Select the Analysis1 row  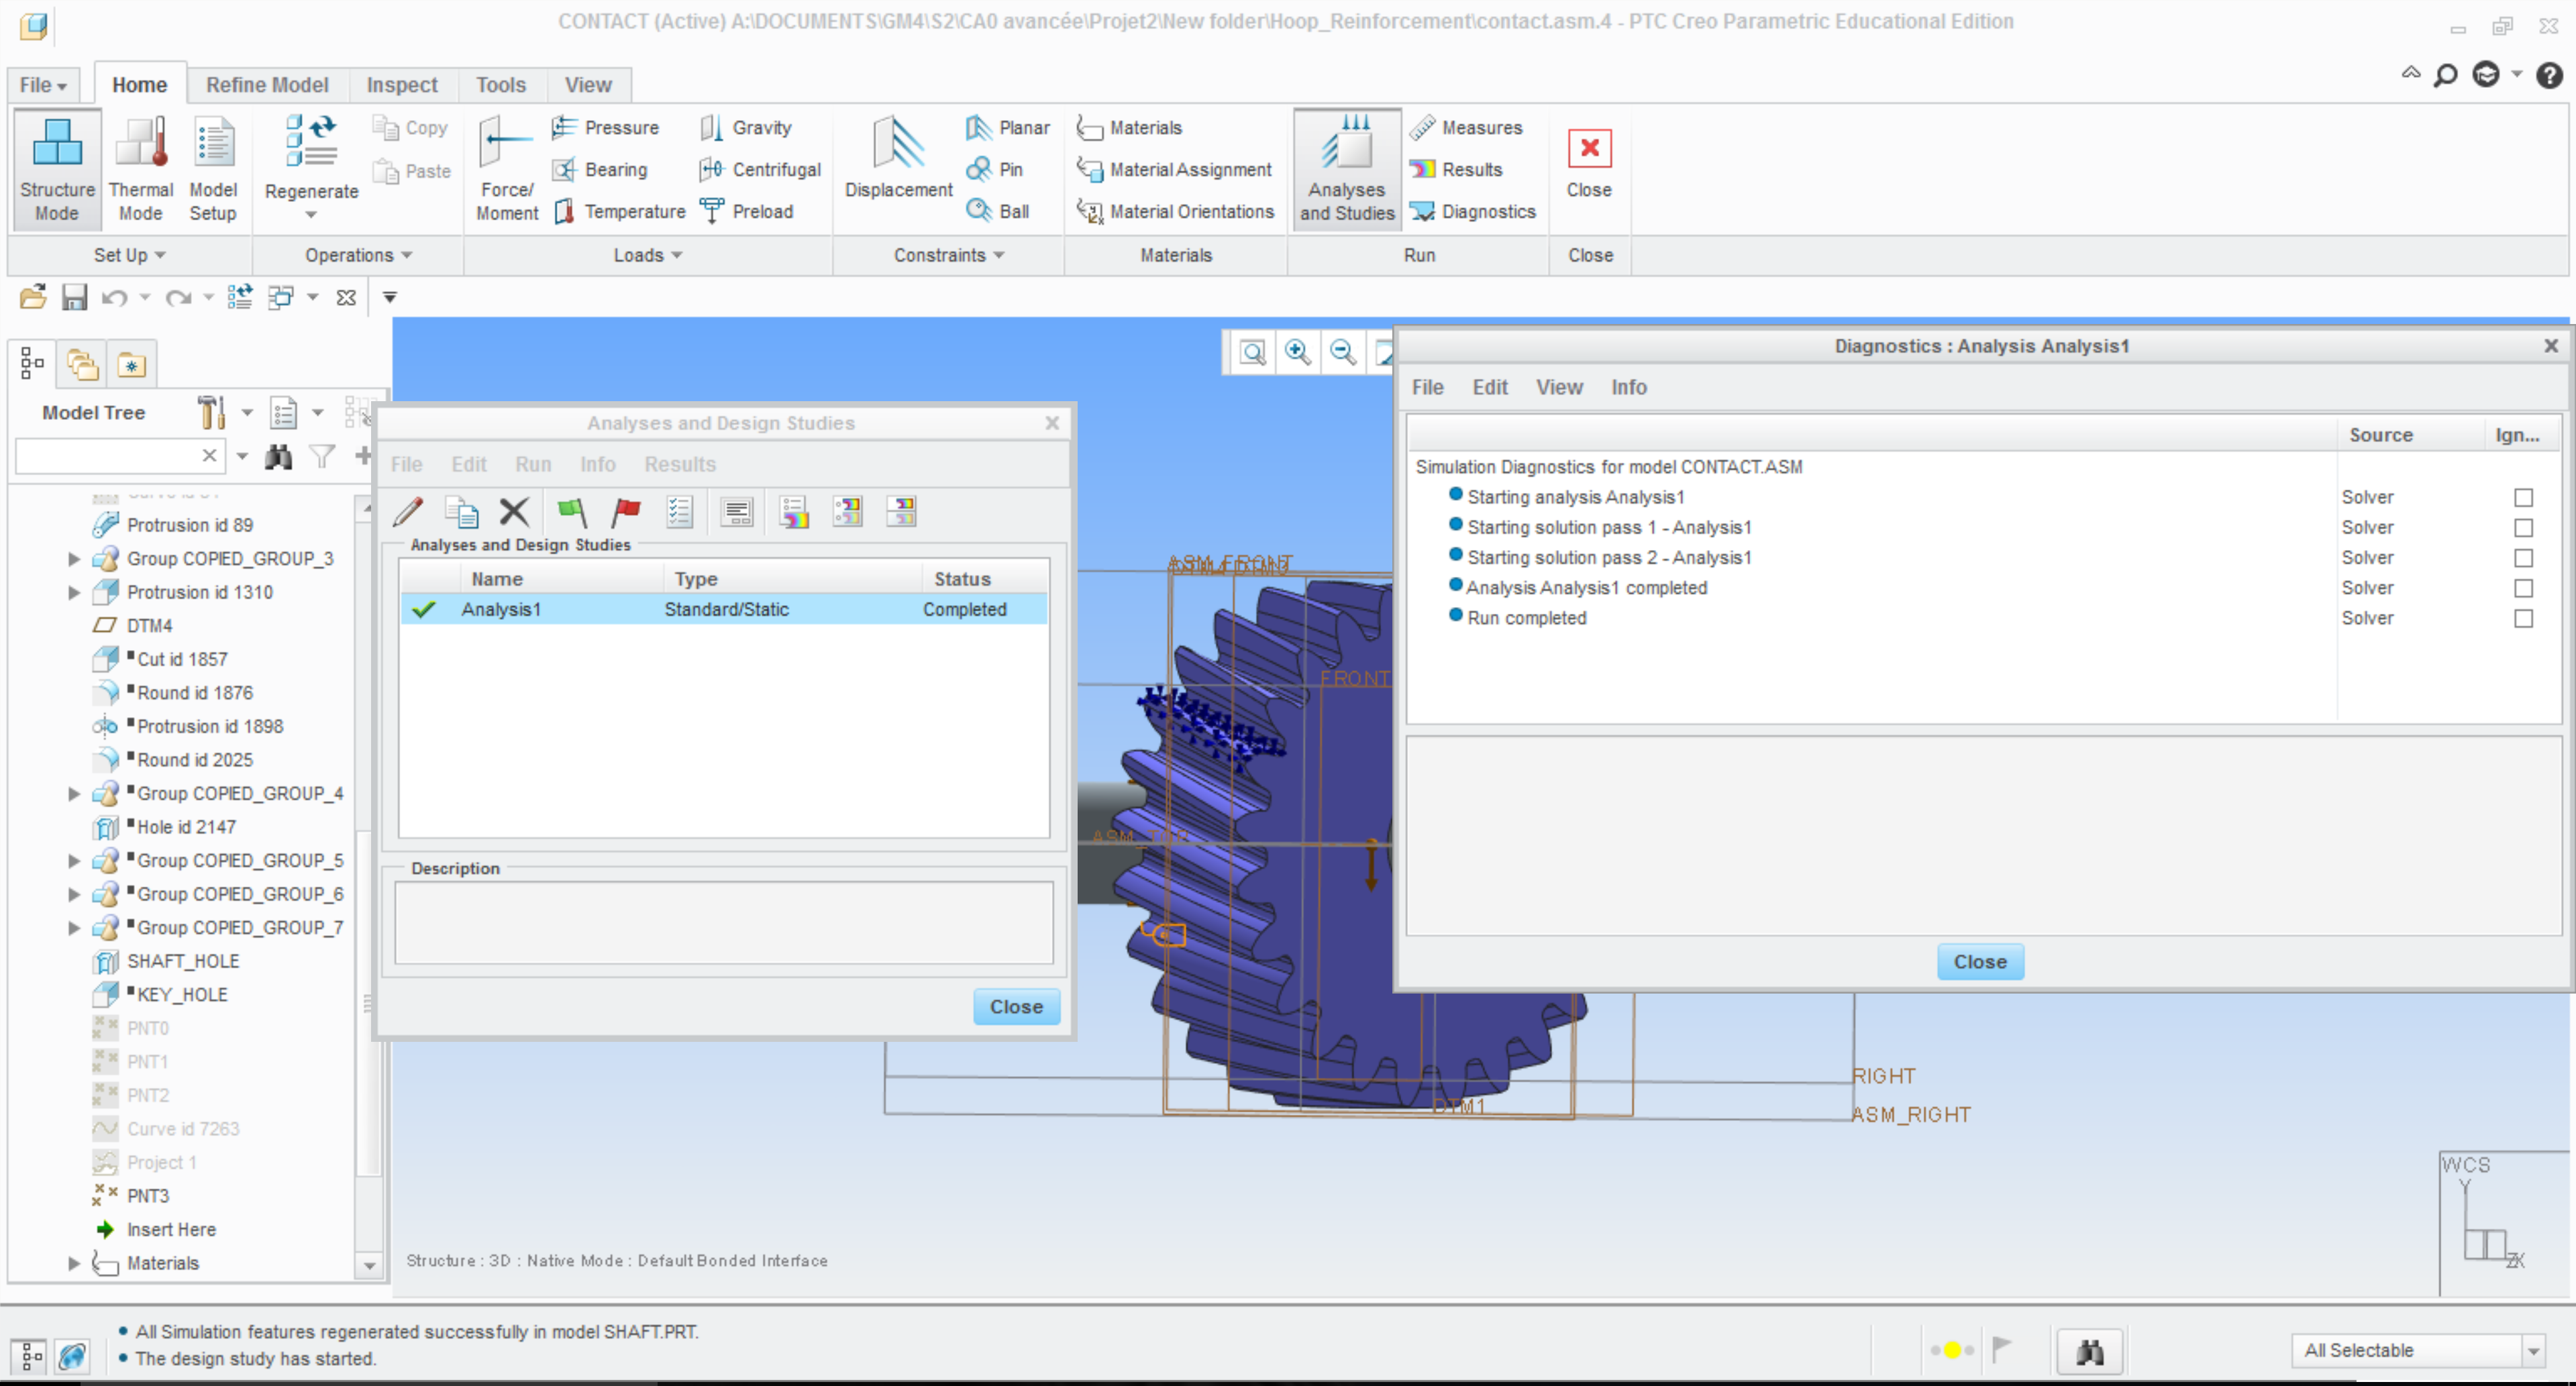point(724,609)
